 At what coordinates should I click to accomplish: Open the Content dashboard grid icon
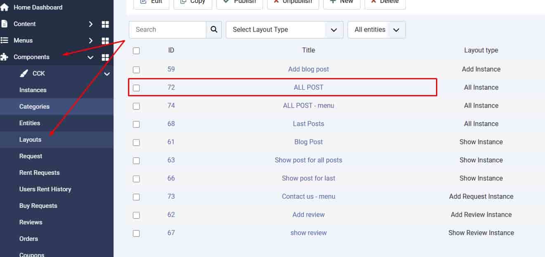[105, 24]
